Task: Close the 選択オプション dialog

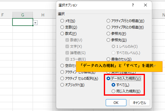Action: (x=146, y=5)
